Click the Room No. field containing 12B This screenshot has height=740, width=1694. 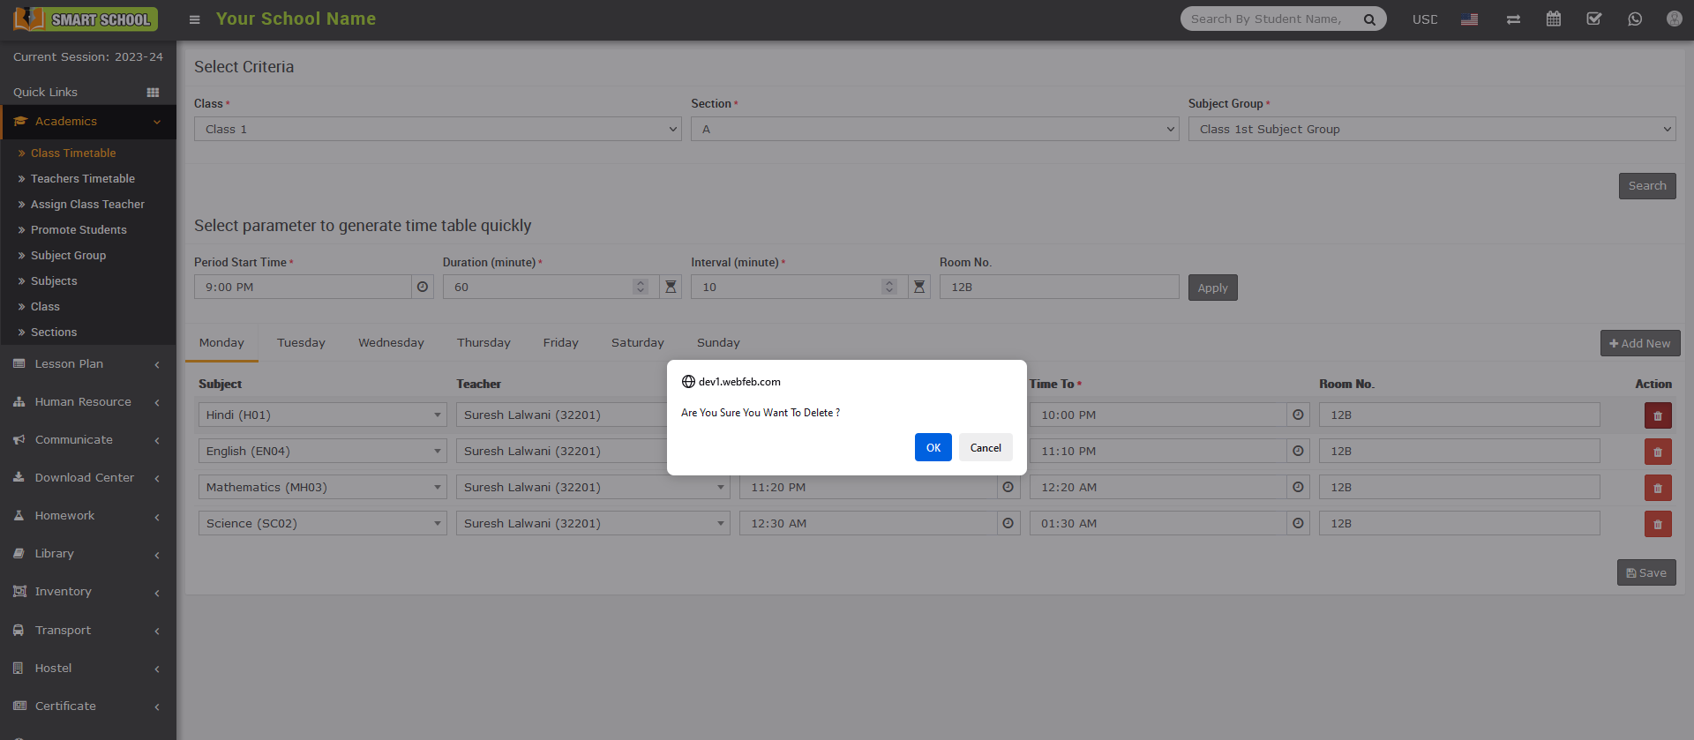tap(1058, 288)
